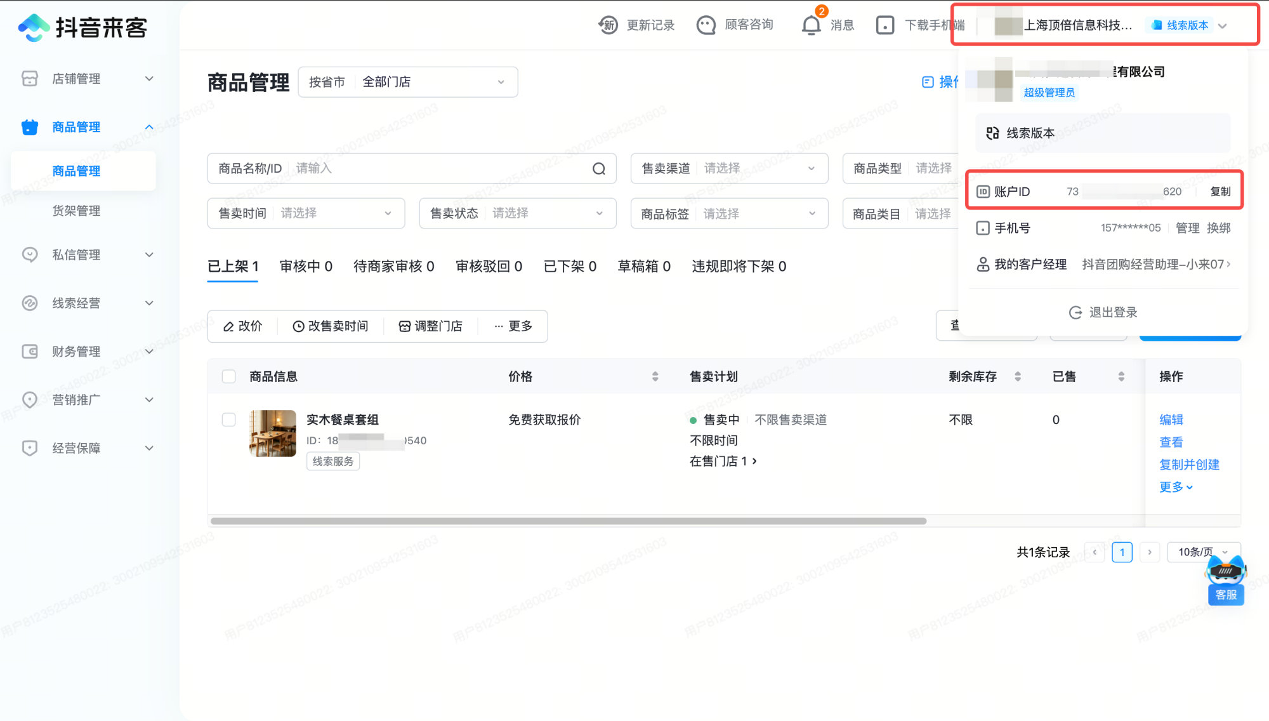Open the 10条/页 page size dropdown

pyautogui.click(x=1204, y=552)
